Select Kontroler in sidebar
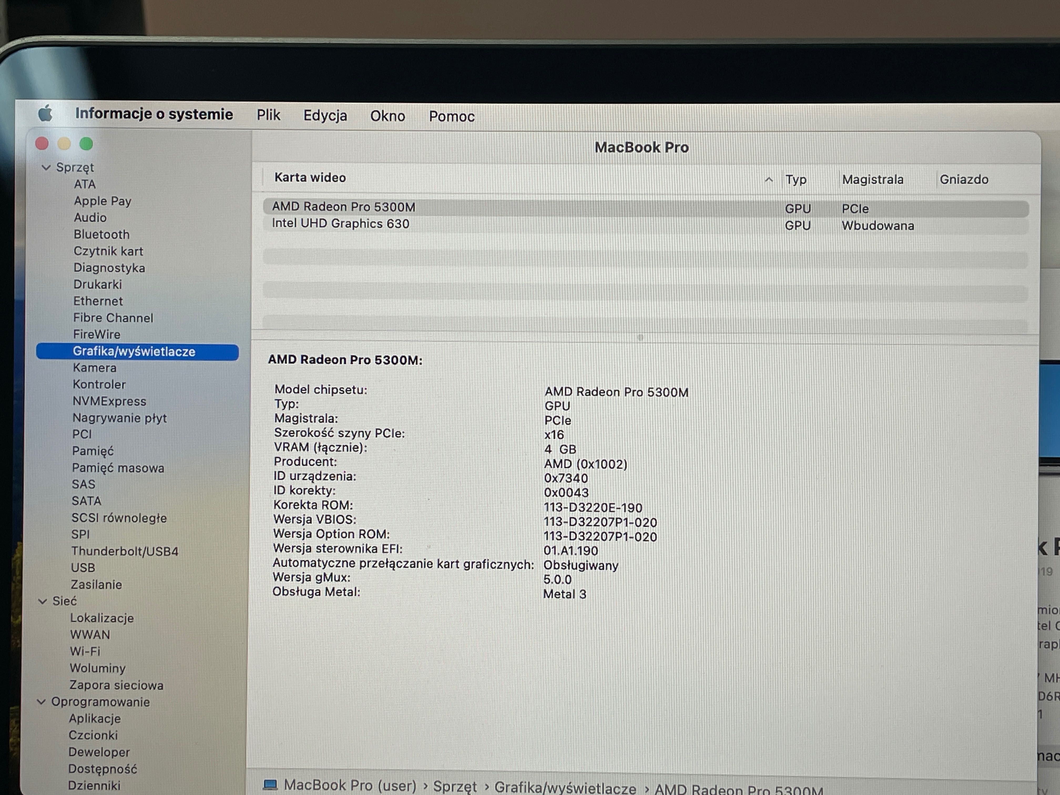This screenshot has height=795, width=1060. pos(99,384)
